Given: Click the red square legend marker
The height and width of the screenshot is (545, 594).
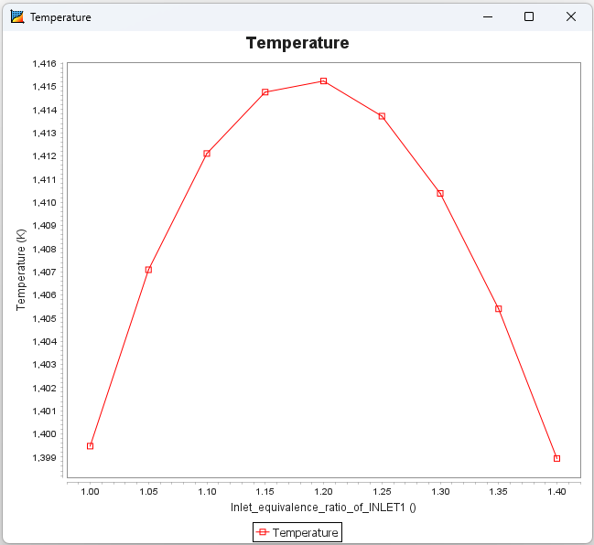Looking at the screenshot, I should click(263, 532).
